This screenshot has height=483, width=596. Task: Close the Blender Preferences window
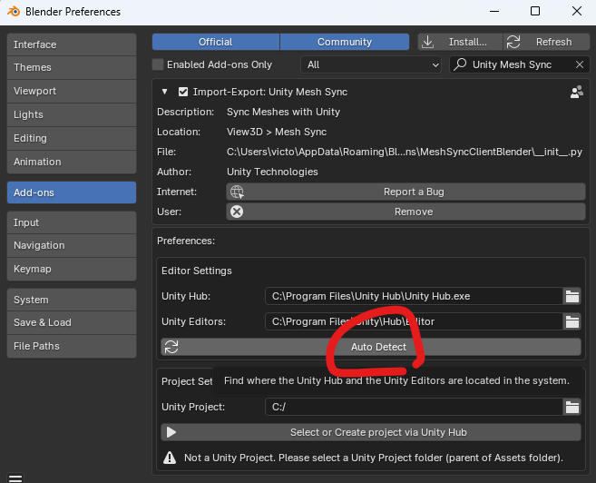pos(577,12)
